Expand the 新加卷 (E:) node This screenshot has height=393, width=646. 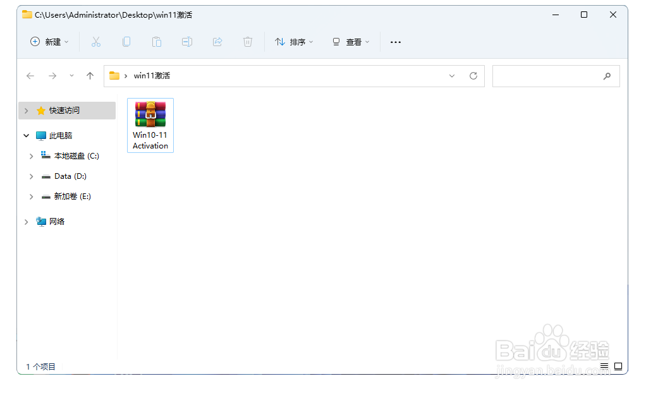(32, 196)
